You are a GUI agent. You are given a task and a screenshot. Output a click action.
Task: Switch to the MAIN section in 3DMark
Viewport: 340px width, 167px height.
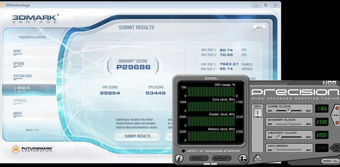(17, 51)
